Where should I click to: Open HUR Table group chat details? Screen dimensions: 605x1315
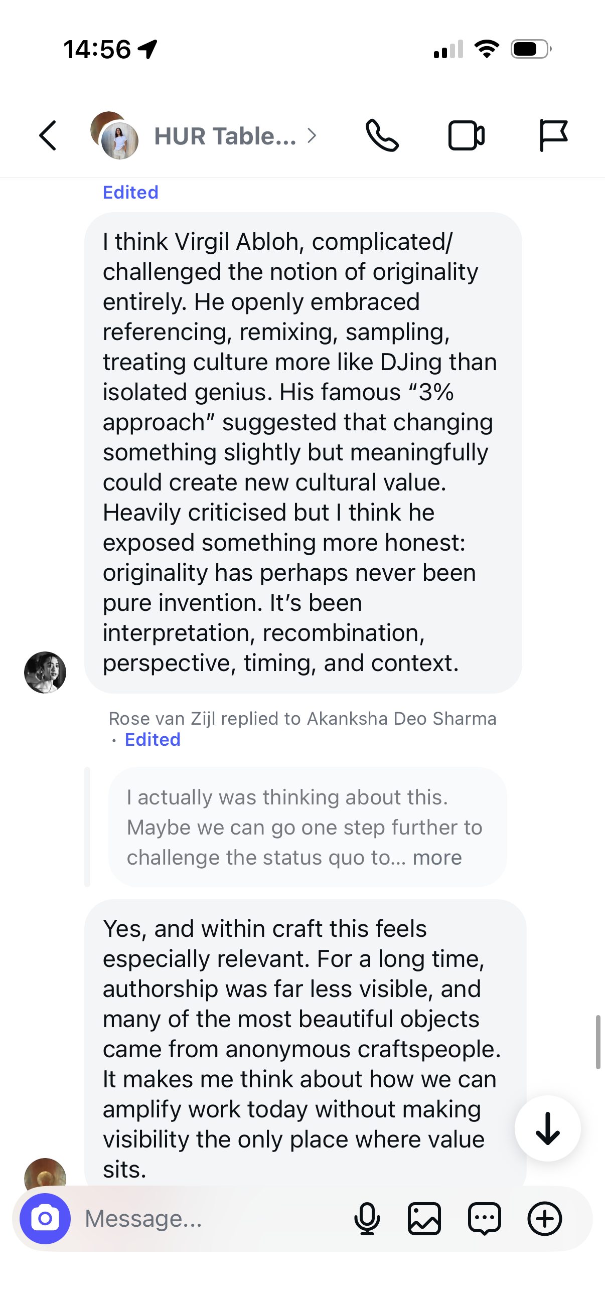pos(225,136)
